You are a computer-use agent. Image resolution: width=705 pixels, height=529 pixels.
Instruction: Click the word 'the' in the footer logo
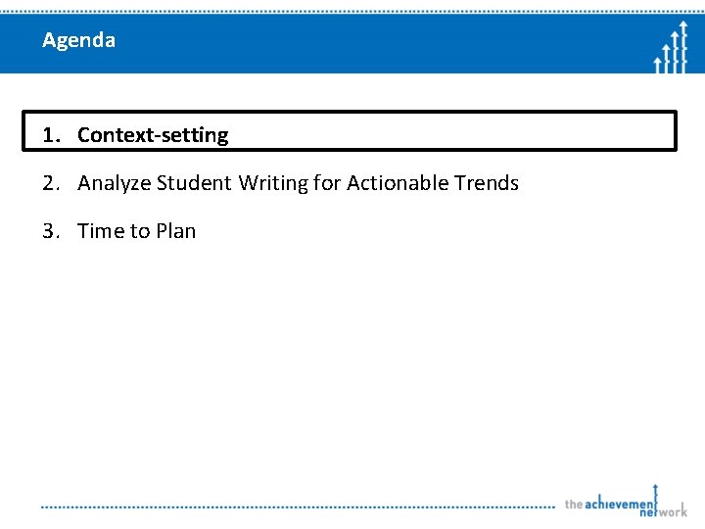tap(573, 504)
